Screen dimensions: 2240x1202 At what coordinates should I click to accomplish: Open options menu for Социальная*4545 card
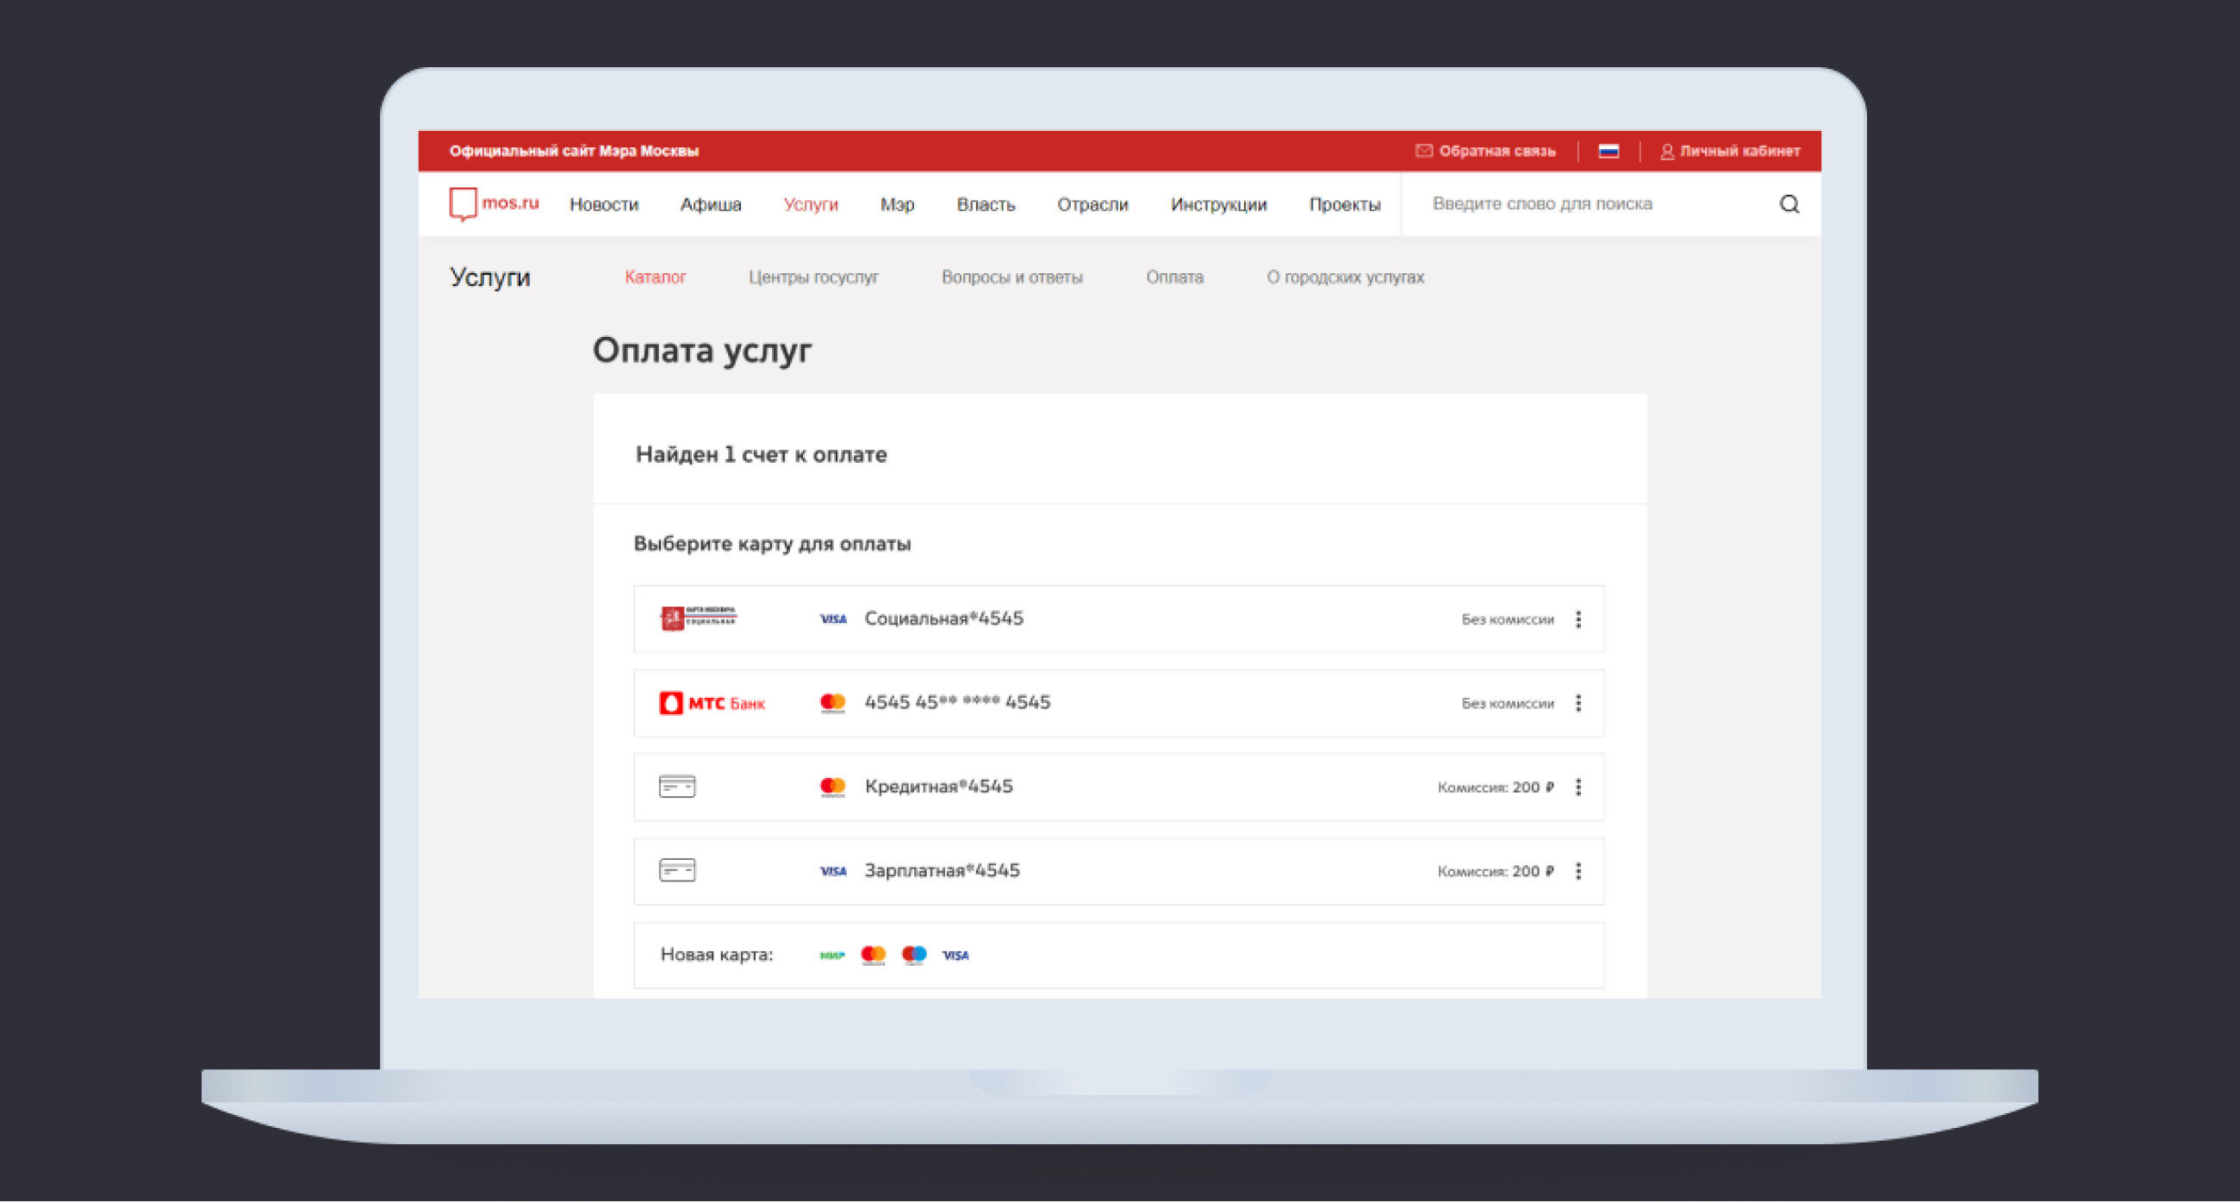[x=1578, y=620]
